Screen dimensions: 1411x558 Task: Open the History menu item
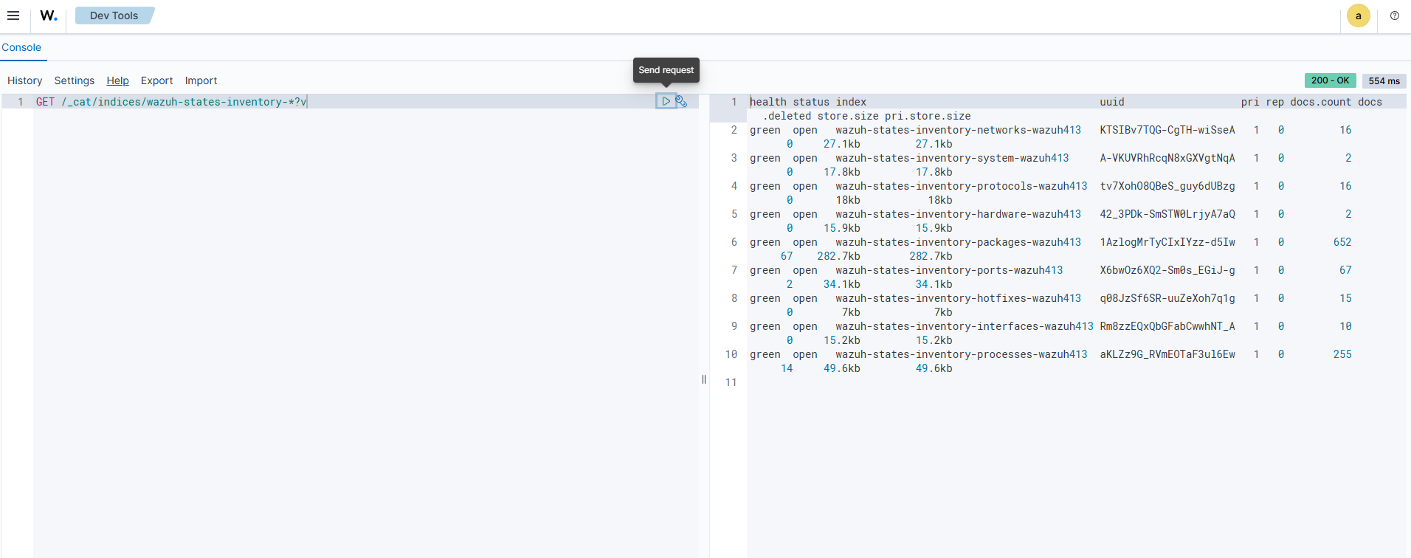24,80
